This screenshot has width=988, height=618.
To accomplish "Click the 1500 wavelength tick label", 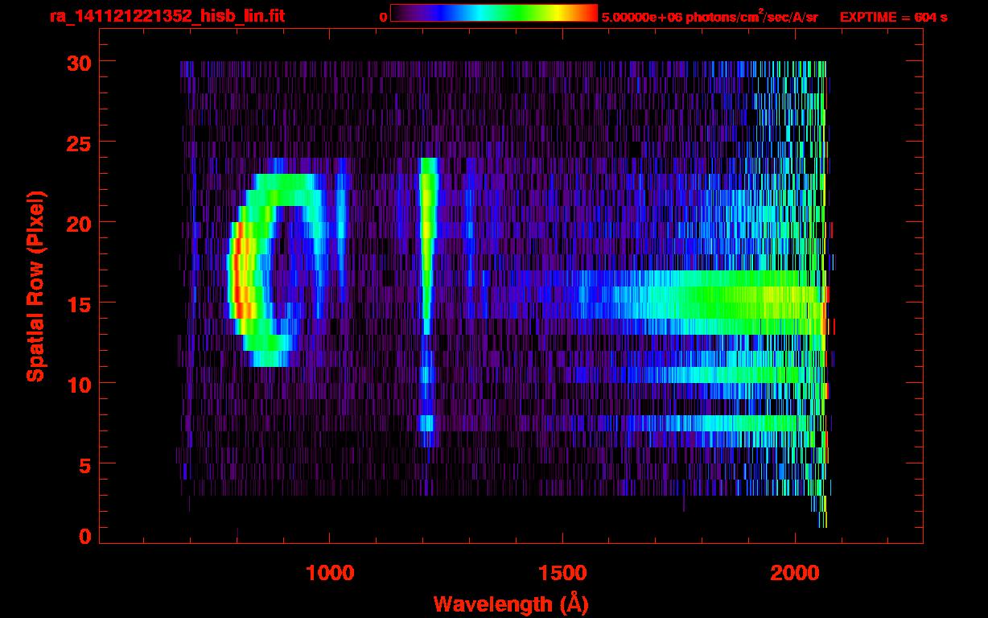I will point(562,573).
